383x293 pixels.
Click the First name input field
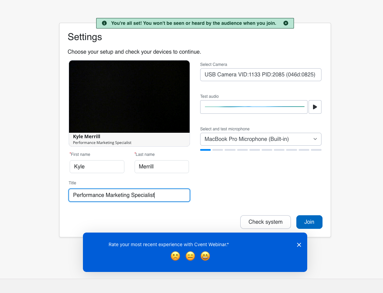click(97, 167)
